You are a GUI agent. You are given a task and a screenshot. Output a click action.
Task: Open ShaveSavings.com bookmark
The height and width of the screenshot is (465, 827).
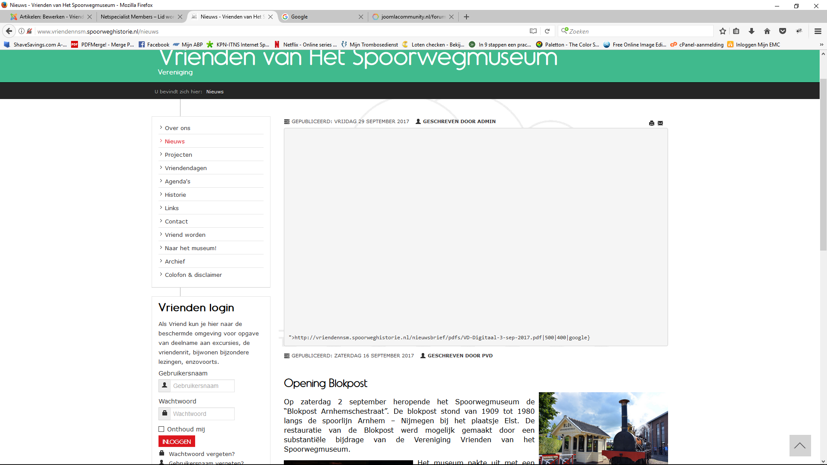[35, 44]
